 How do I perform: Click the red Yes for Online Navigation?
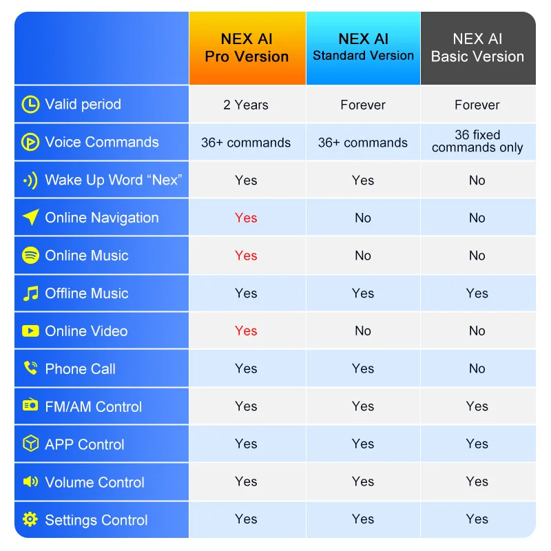pos(246,218)
